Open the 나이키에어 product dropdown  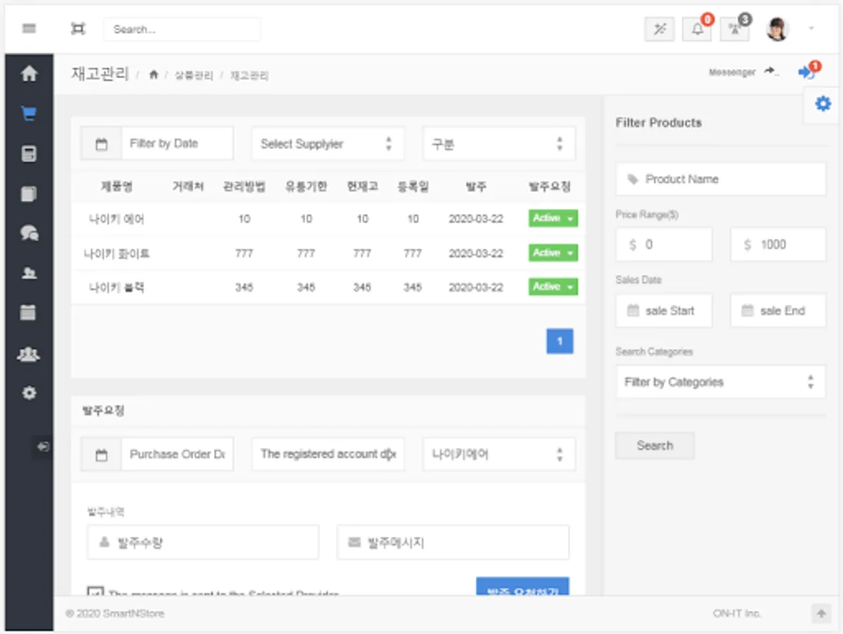[499, 454]
